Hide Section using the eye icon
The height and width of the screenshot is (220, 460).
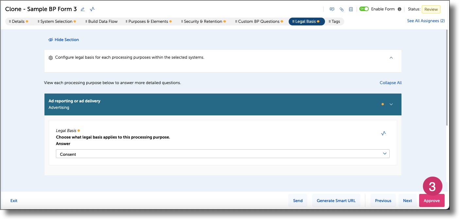(x=63, y=39)
